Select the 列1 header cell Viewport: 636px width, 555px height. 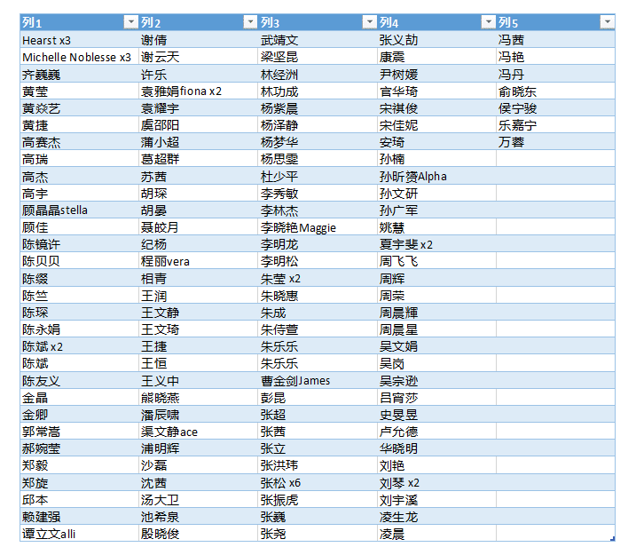[71, 22]
